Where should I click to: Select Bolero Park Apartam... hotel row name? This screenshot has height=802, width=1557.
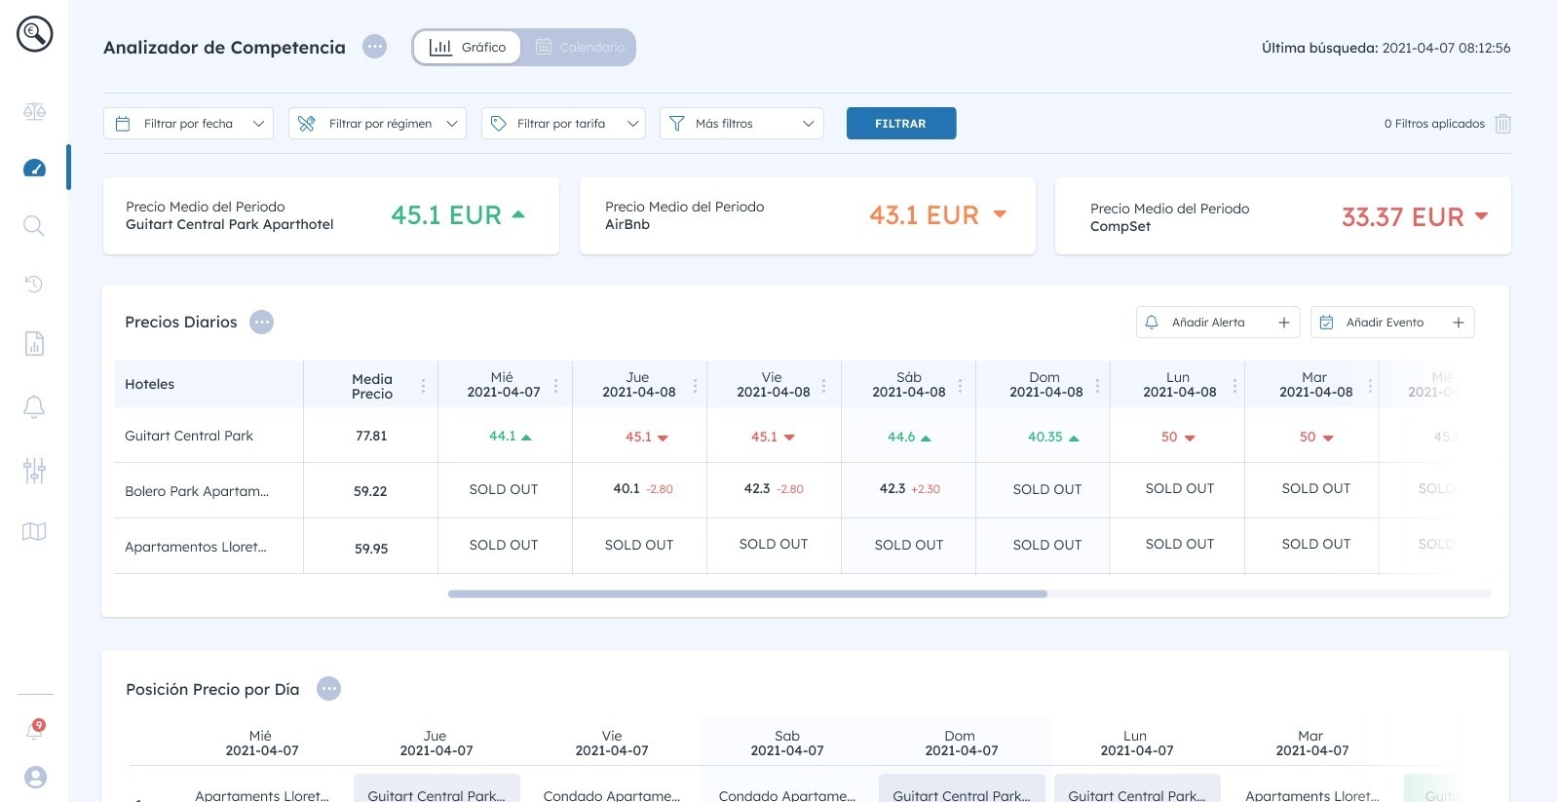click(x=197, y=491)
